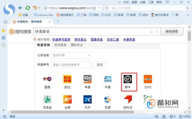192x119 pixels.
Task: Open sidebar history clock icon
Action: (3, 45)
